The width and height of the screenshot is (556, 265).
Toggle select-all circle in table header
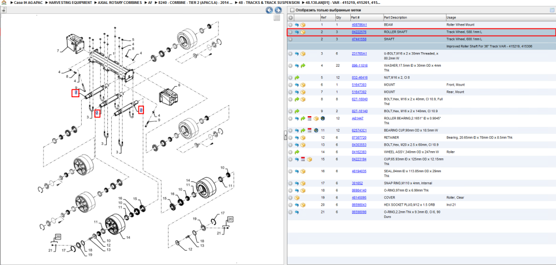point(290,18)
